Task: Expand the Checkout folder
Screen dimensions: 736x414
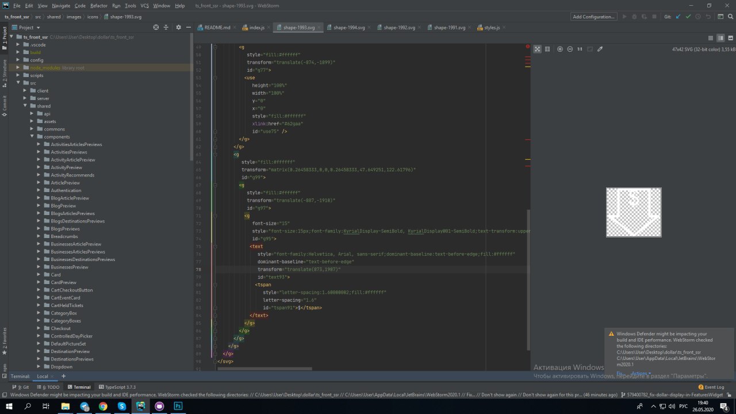Action: tap(39, 328)
